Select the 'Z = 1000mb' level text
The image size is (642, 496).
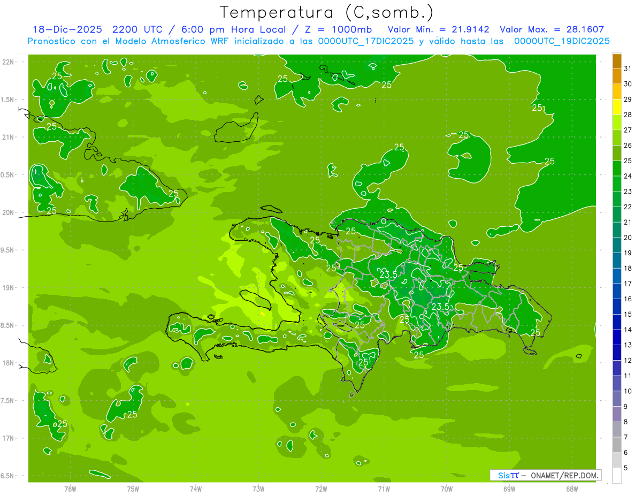tap(338, 29)
